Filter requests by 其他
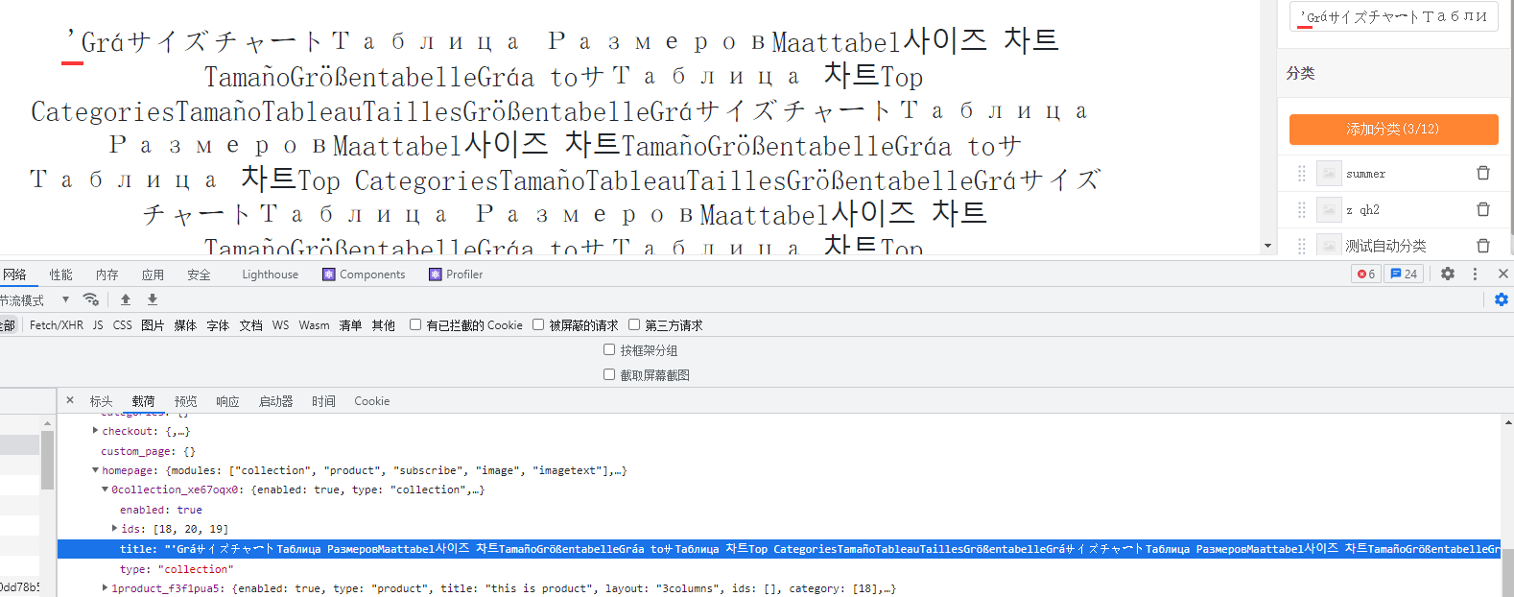 [x=383, y=325]
